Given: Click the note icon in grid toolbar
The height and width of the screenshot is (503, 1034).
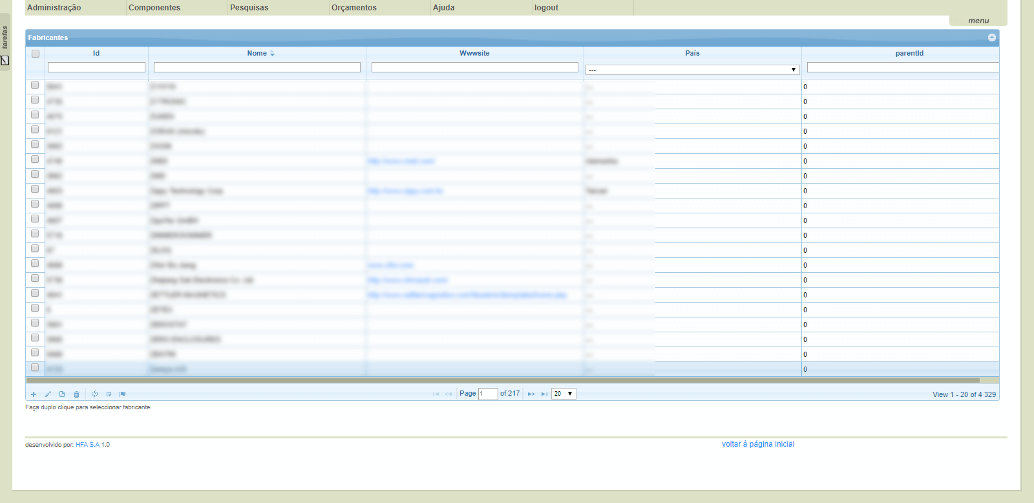Looking at the screenshot, I should 109,394.
